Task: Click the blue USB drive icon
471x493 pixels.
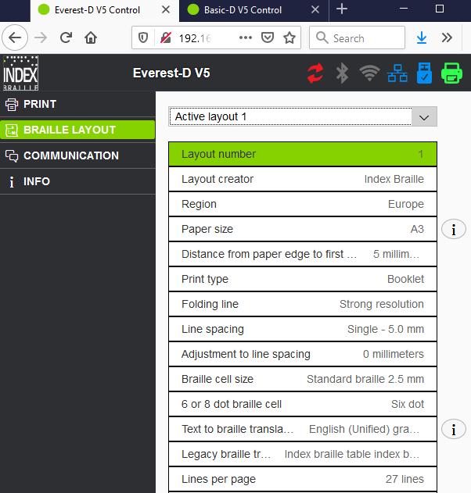Action: point(424,73)
